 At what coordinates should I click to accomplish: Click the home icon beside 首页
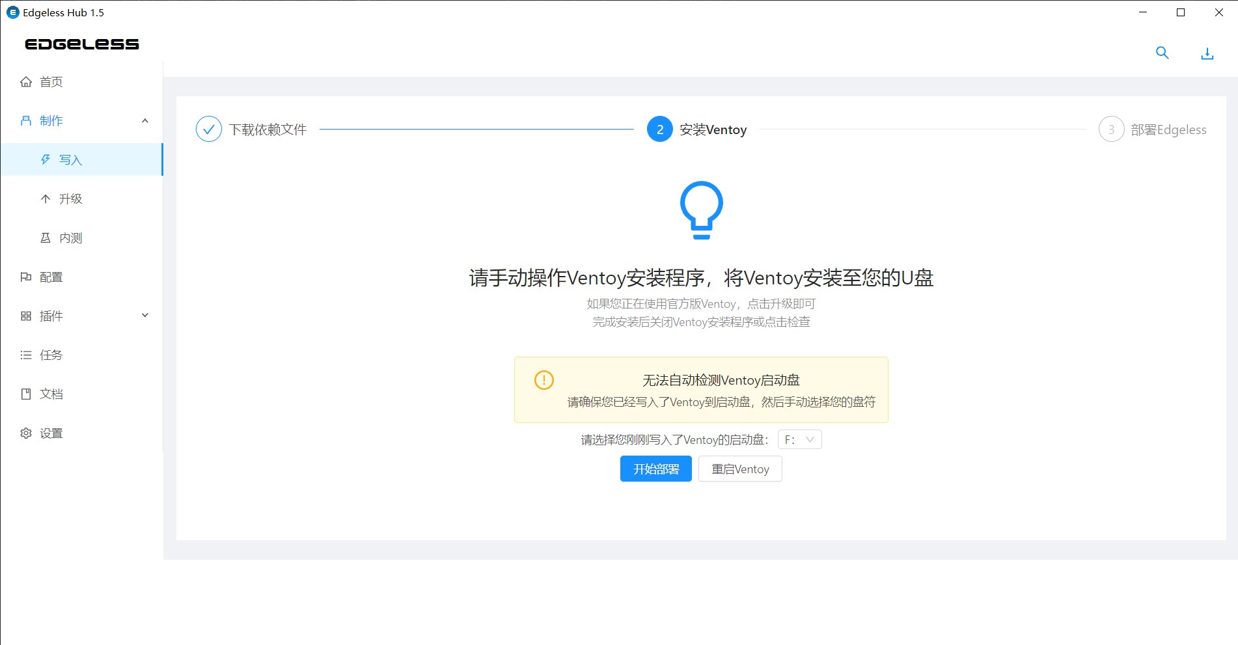click(26, 81)
